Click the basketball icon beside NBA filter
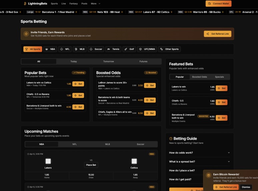258x191 pixels. (47, 49)
